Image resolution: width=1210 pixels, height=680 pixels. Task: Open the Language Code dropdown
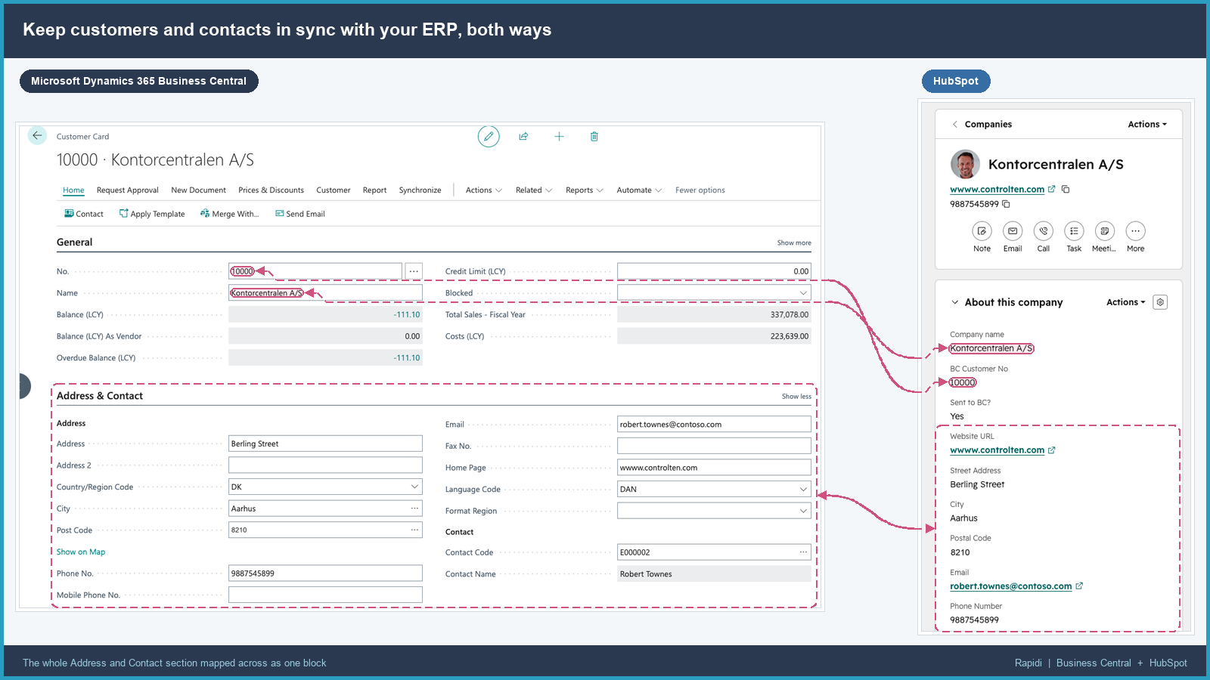[714, 489]
